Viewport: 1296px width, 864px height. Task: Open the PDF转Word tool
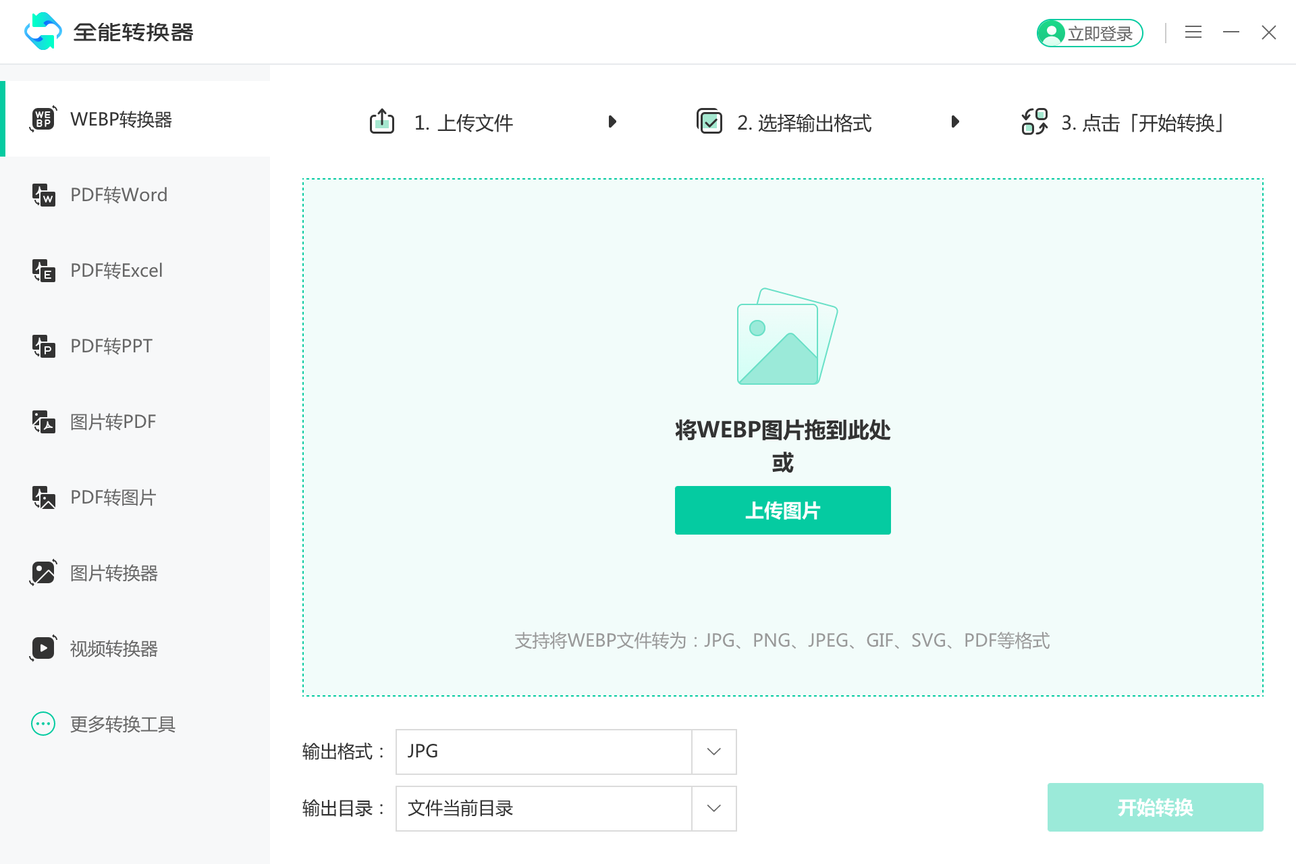pos(43,195)
